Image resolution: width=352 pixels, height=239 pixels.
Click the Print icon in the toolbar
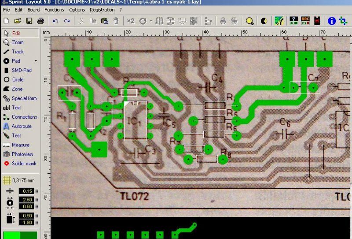40,21
